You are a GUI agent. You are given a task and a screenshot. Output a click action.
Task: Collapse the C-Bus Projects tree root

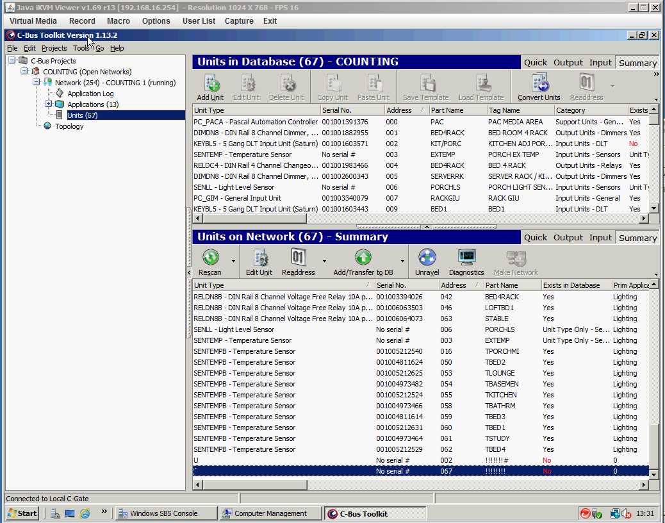click(12, 61)
